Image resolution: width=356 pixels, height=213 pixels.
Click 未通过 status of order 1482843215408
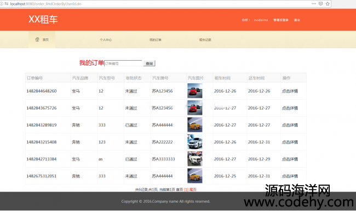tap(131, 142)
